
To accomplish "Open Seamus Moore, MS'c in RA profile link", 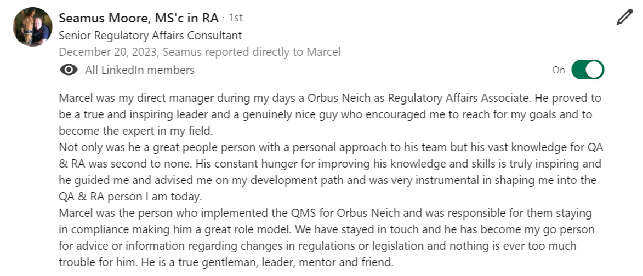I will 139,18.
